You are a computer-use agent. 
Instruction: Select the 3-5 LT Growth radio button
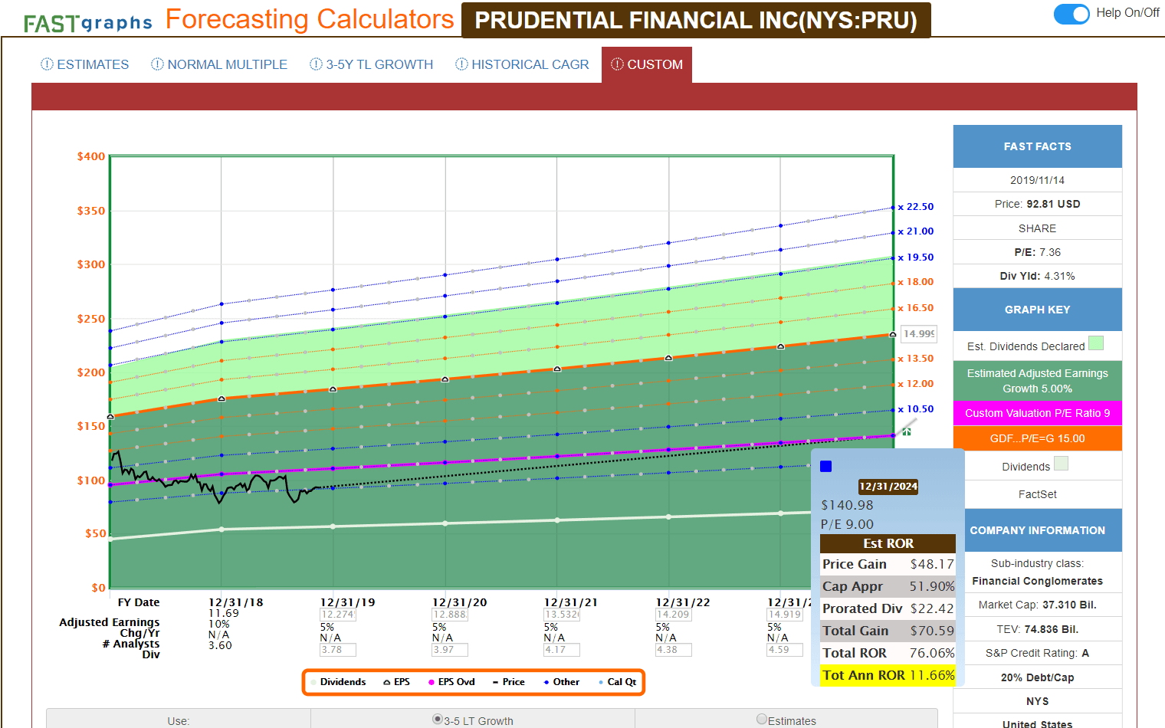click(438, 719)
